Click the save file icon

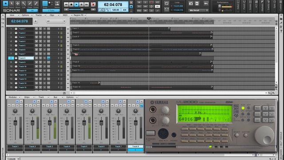(x=197, y=3)
